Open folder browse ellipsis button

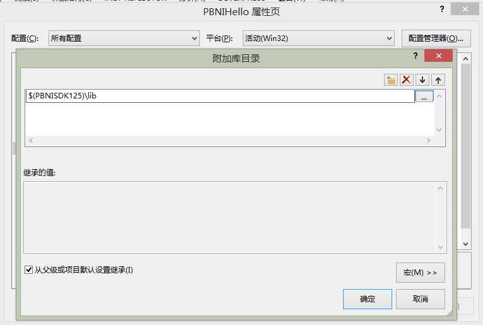coord(424,96)
